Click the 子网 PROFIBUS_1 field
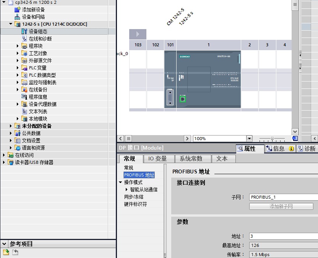Screen dimensions: 318x258 pos(284,197)
